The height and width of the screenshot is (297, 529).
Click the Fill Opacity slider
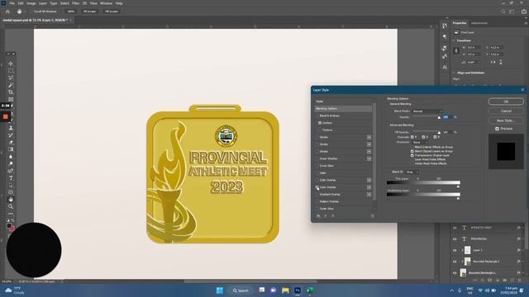pyautogui.click(x=427, y=132)
